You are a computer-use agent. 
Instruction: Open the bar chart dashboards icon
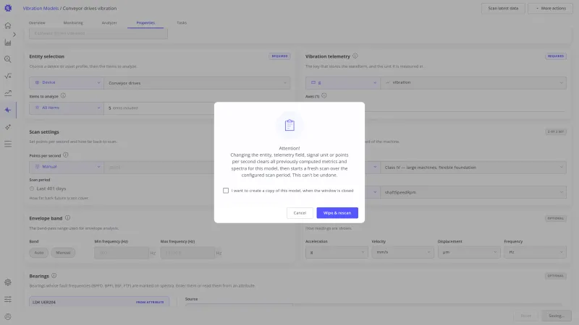pos(8,43)
